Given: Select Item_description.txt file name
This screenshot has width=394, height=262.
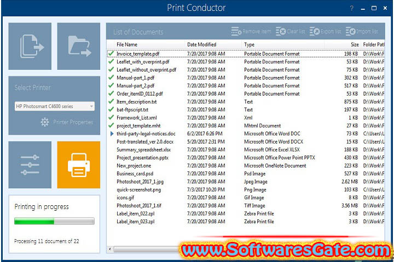Looking at the screenshot, I should click(136, 102).
